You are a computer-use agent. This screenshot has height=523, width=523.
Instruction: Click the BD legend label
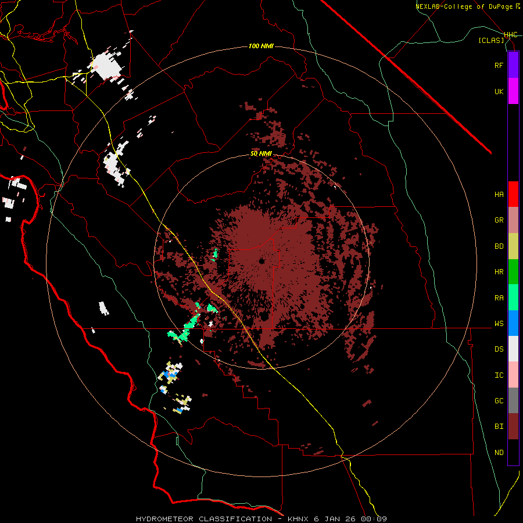(x=499, y=246)
